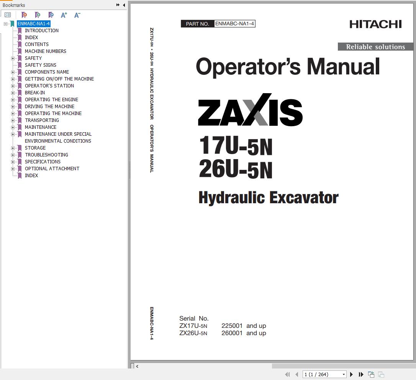
Task: Expand the BREAK-IN bookmark
Action: [x=13, y=93]
